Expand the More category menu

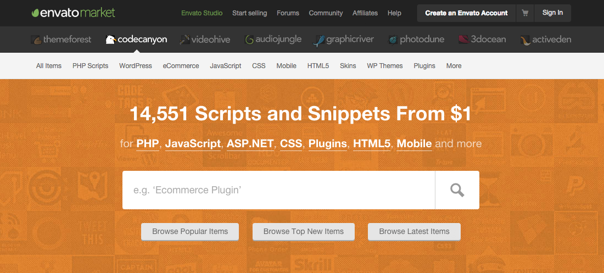coord(454,66)
